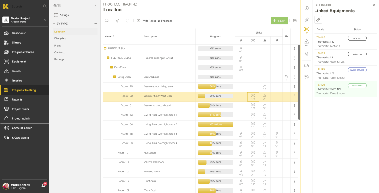
Task: Click the Room-134 100% done progress bar
Action: 216,124
